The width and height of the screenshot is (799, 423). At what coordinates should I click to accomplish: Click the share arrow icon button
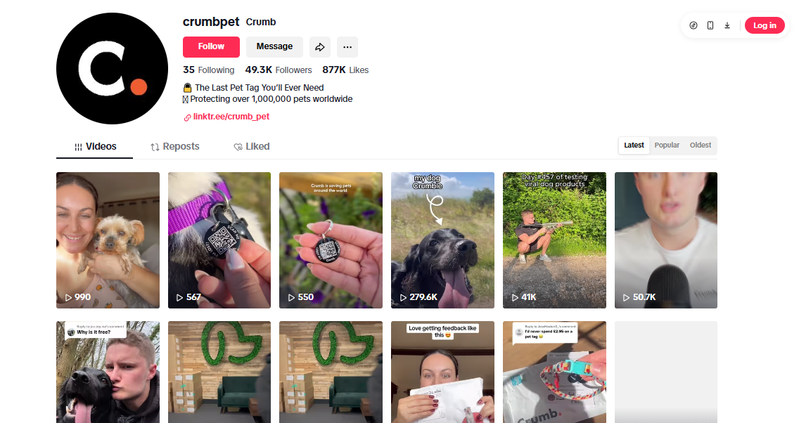319,47
